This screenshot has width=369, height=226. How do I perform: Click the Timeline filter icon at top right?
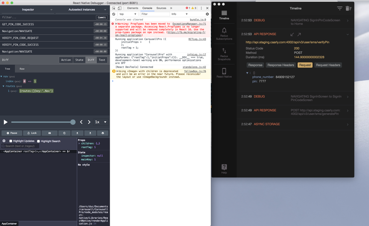pyautogui.click(x=339, y=8)
